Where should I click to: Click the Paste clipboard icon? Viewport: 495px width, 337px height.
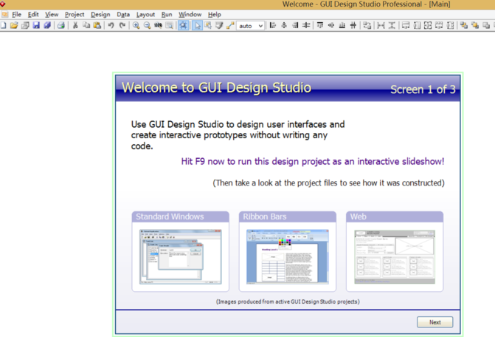tap(97, 26)
